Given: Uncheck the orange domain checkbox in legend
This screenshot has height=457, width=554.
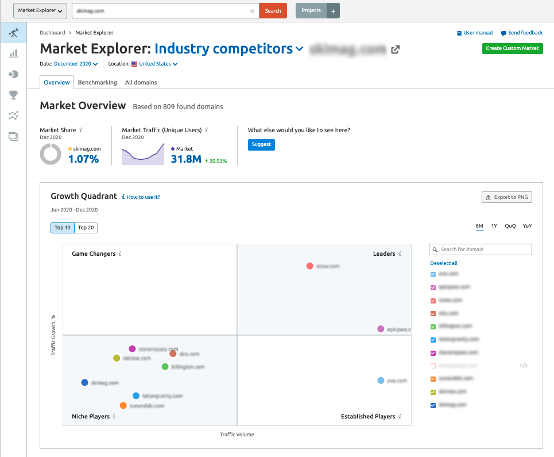Looking at the screenshot, I should (433, 379).
